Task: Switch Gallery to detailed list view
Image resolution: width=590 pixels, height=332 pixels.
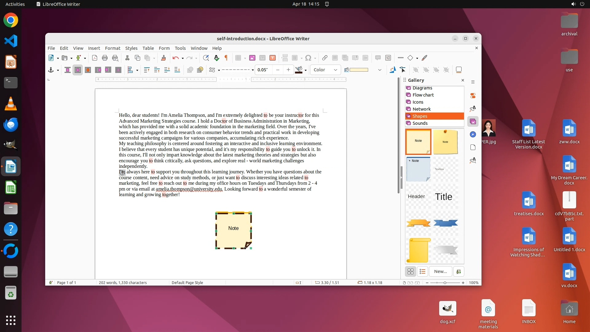Action: (423, 271)
